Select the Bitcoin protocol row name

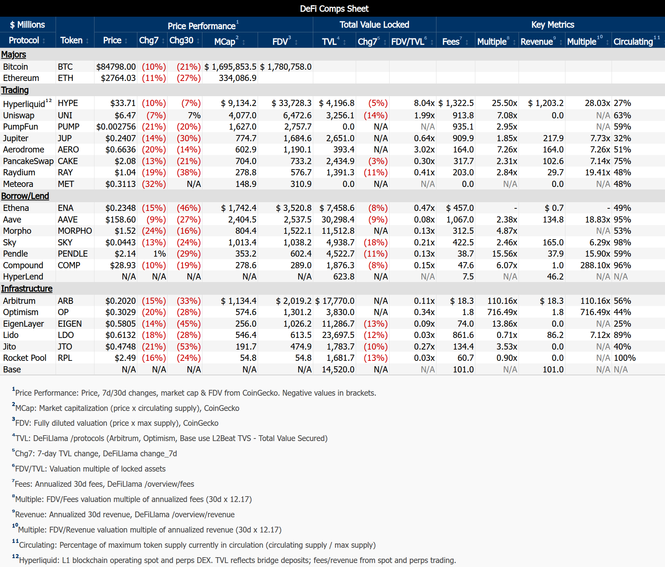(16, 67)
